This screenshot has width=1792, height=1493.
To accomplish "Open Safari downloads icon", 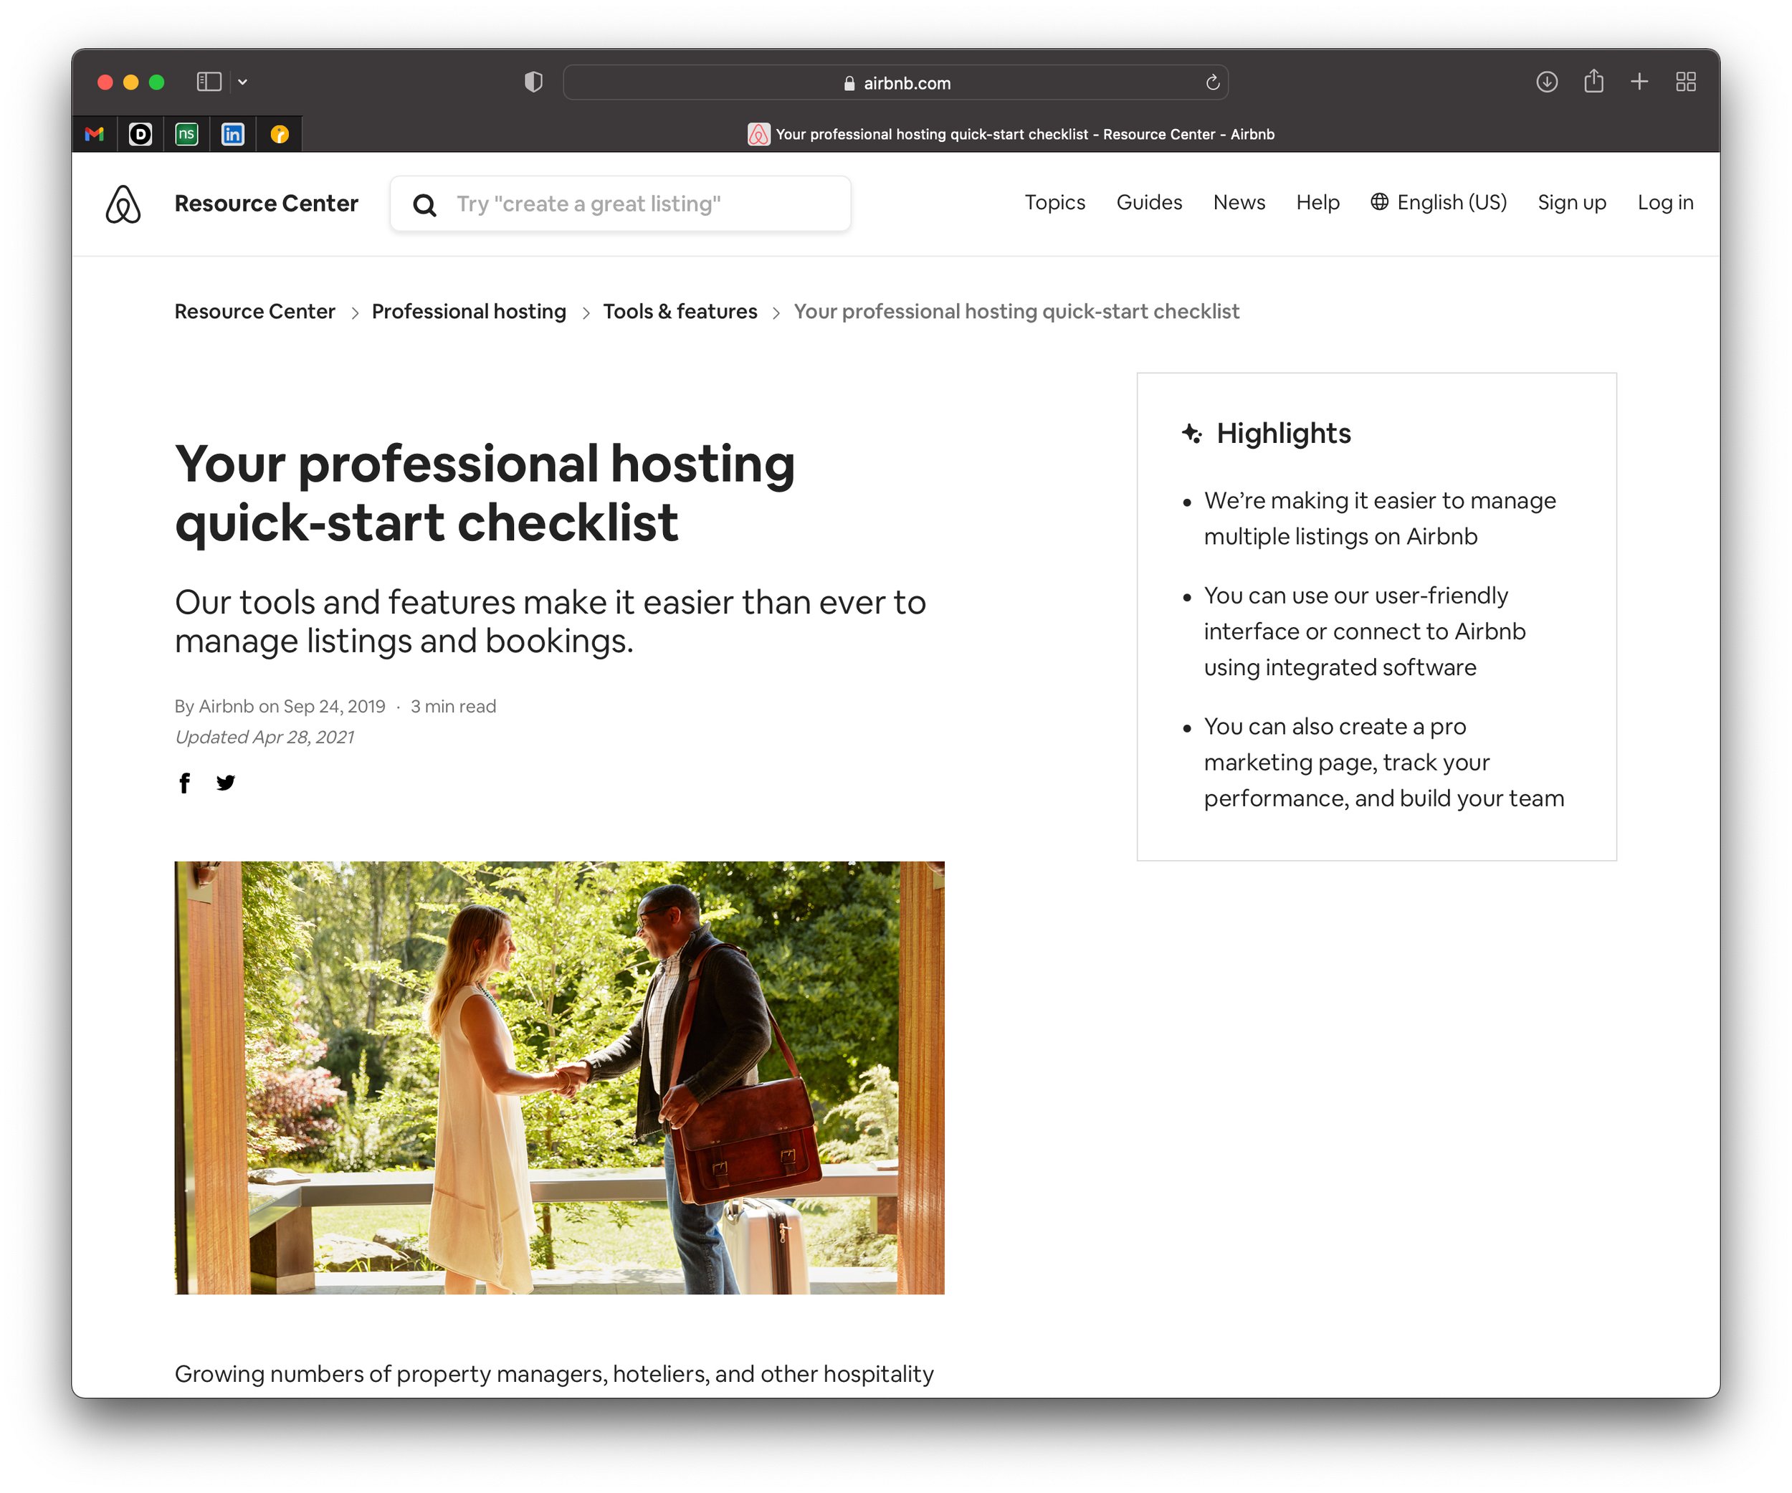I will point(1546,82).
